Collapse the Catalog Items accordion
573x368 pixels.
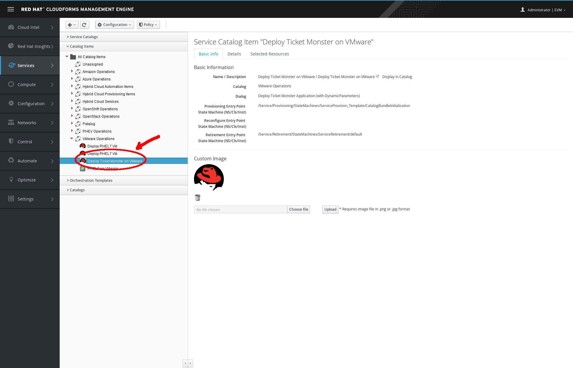(124, 46)
